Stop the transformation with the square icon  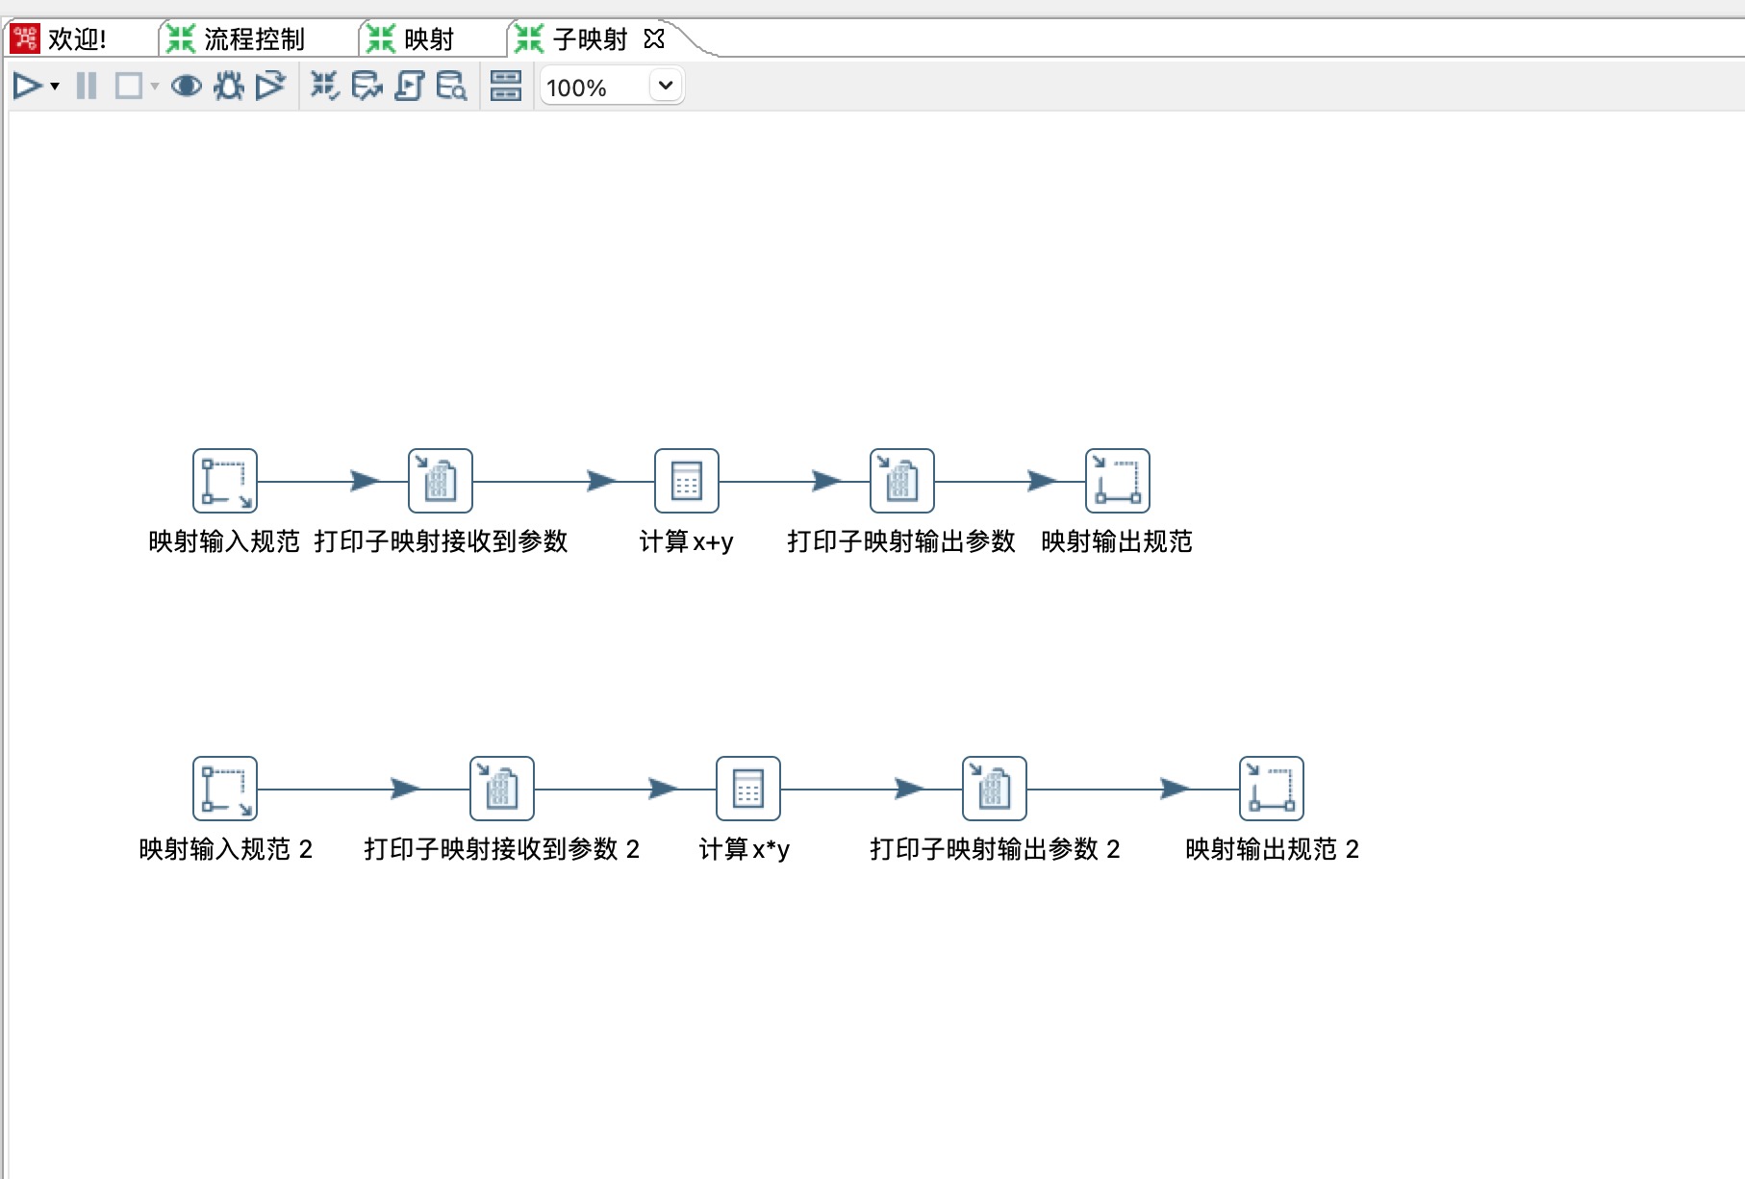[x=128, y=87]
